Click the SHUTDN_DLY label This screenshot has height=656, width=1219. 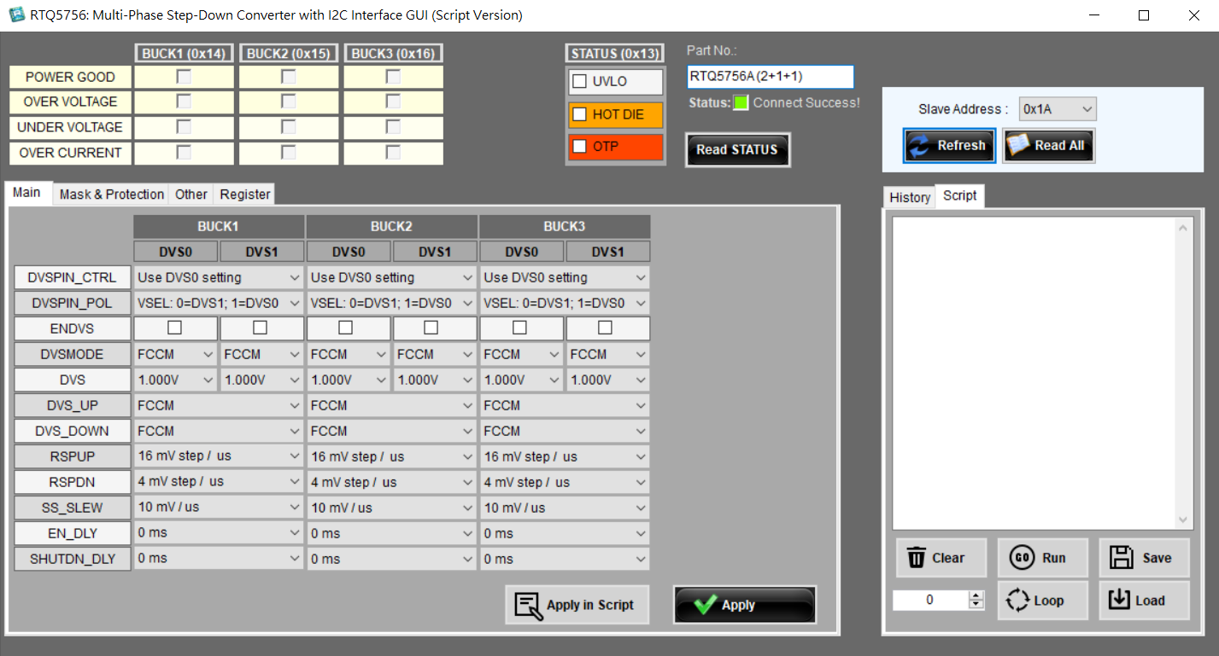[x=72, y=559]
